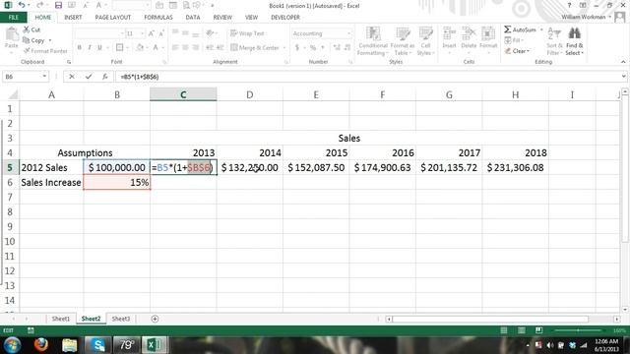This screenshot has height=354, width=630.
Task: Open font name dropdown arrow
Action: tap(122, 33)
